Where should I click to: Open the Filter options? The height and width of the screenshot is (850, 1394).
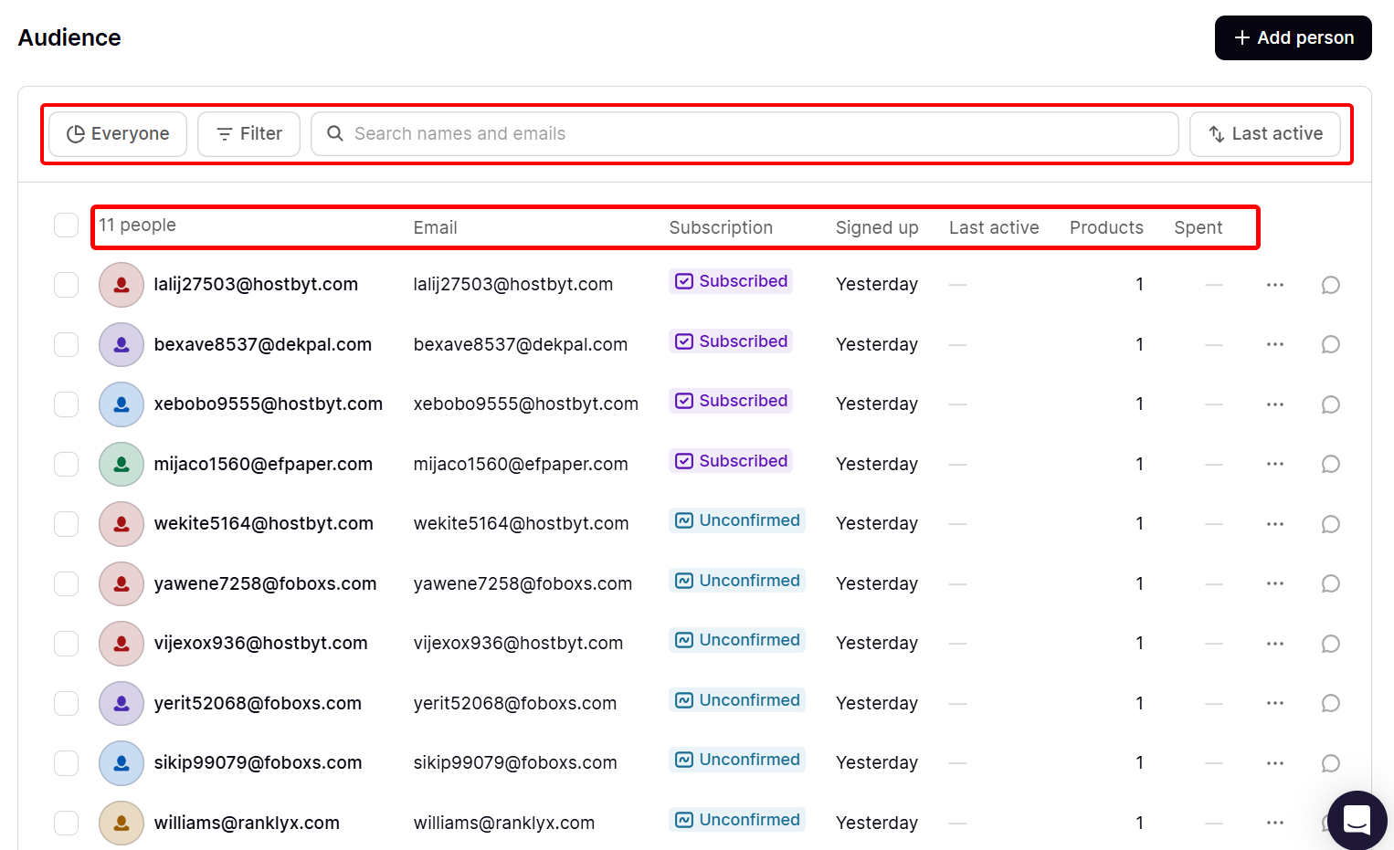(x=248, y=134)
